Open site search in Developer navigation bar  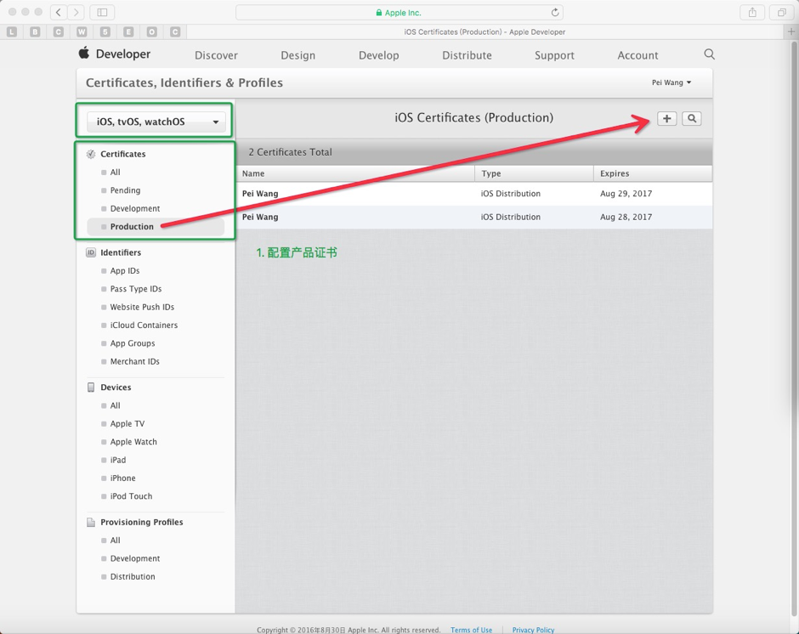pos(709,54)
